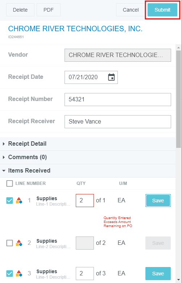Click the 'of 3' quantity text
The width and height of the screenshot is (182, 283).
pos(101,274)
